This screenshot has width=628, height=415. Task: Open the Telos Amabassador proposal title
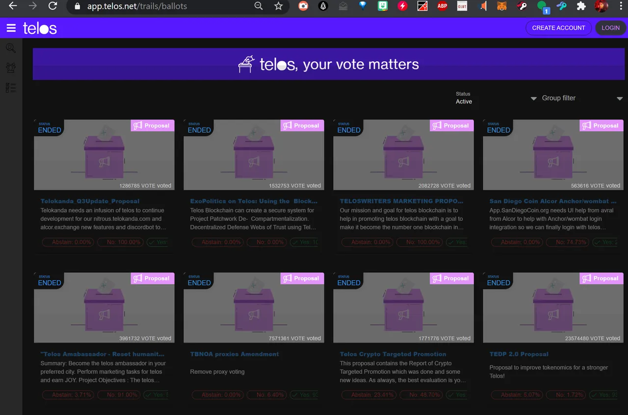102,354
